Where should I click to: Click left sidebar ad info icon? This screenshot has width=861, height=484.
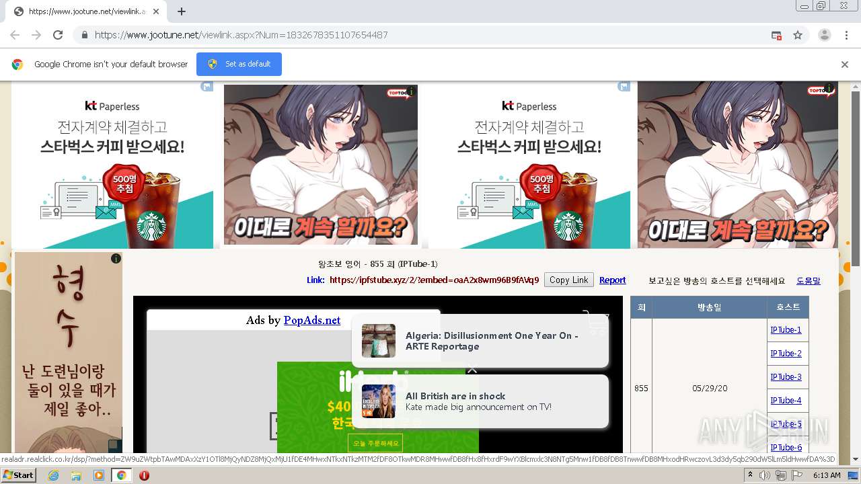pos(116,258)
